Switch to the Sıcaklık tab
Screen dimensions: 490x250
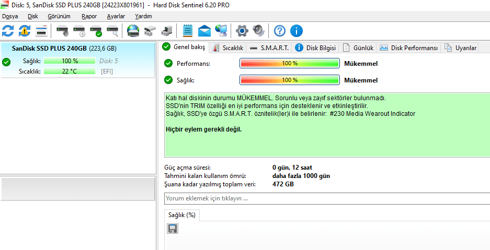point(228,47)
